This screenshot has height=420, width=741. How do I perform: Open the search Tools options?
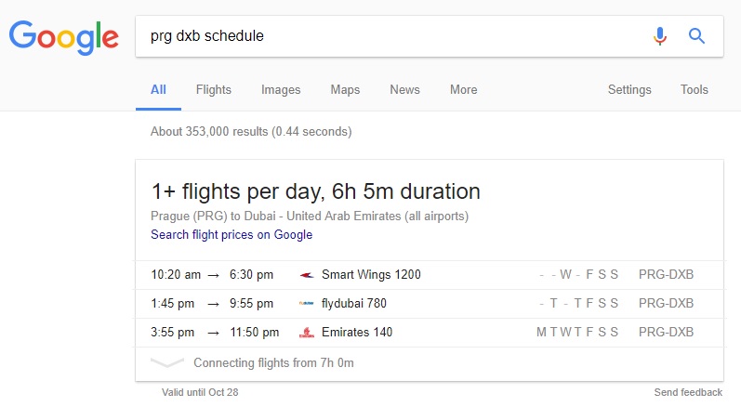694,90
